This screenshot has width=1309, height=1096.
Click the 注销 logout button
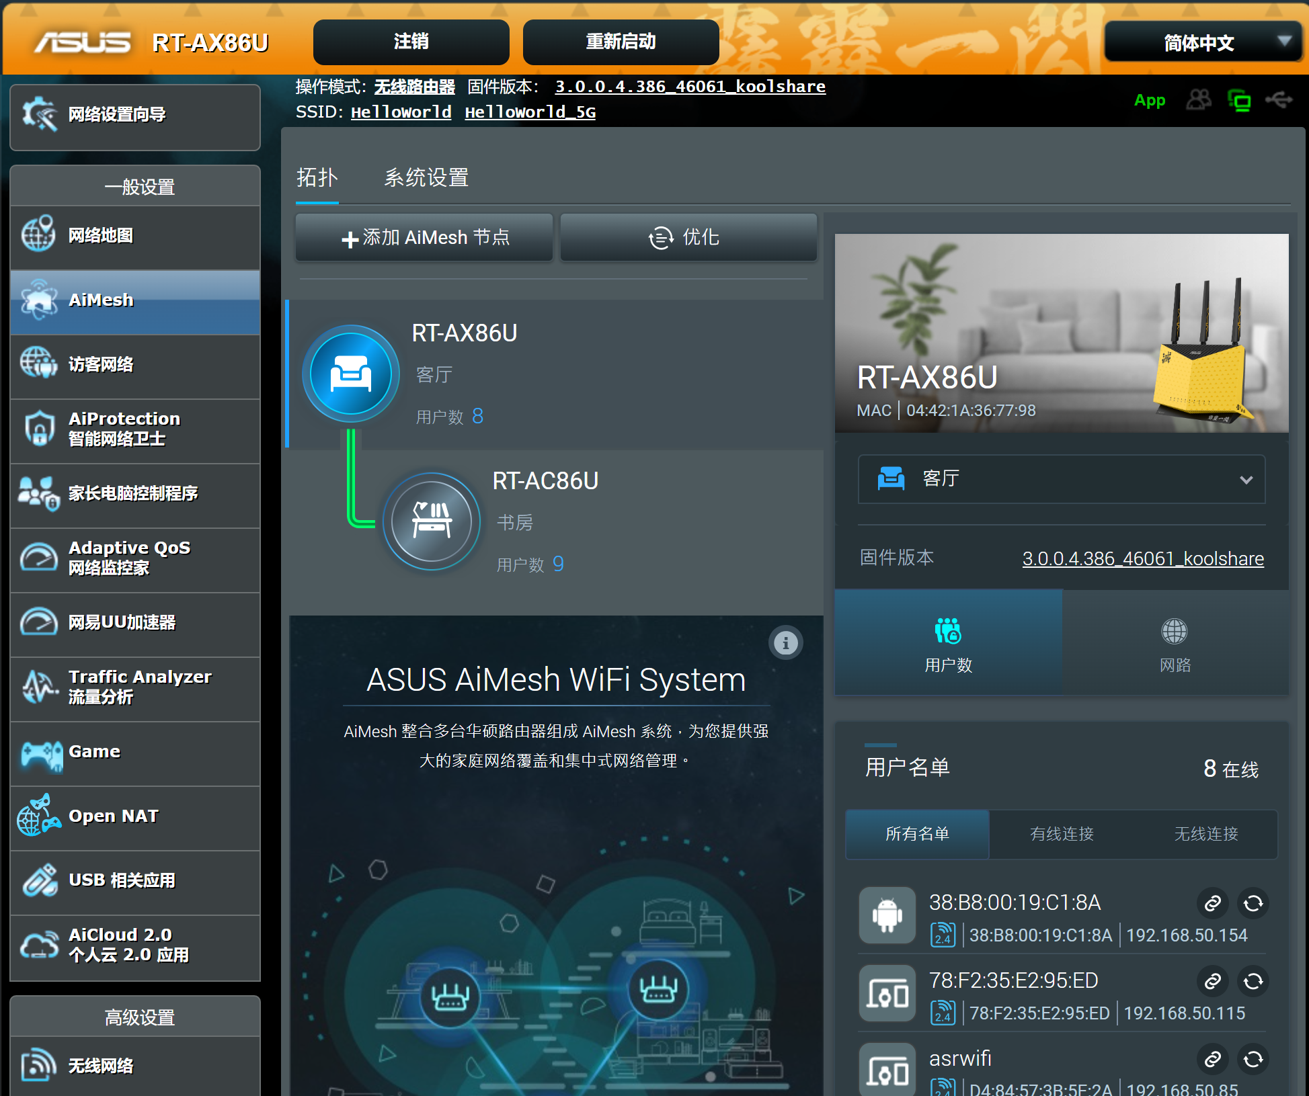pyautogui.click(x=411, y=42)
